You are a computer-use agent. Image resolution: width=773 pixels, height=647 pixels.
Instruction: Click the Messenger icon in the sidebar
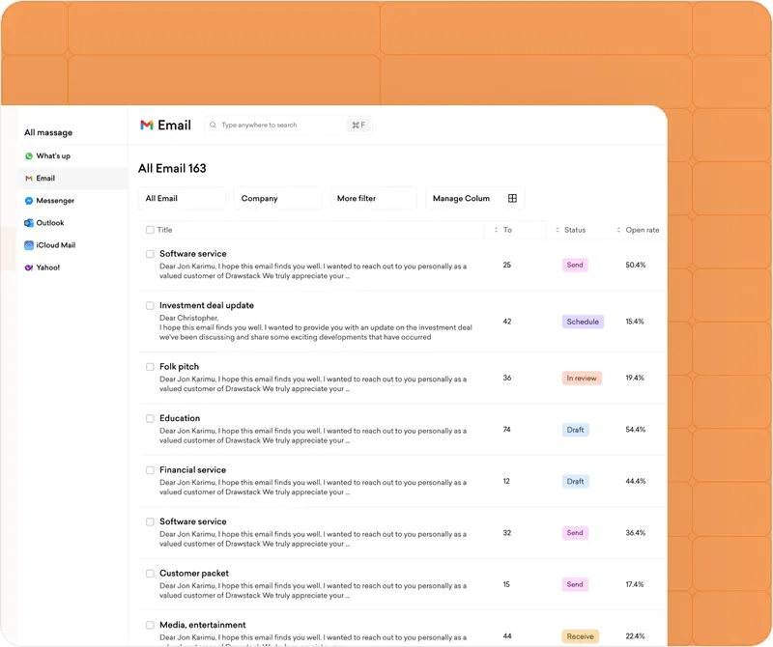[x=29, y=201]
